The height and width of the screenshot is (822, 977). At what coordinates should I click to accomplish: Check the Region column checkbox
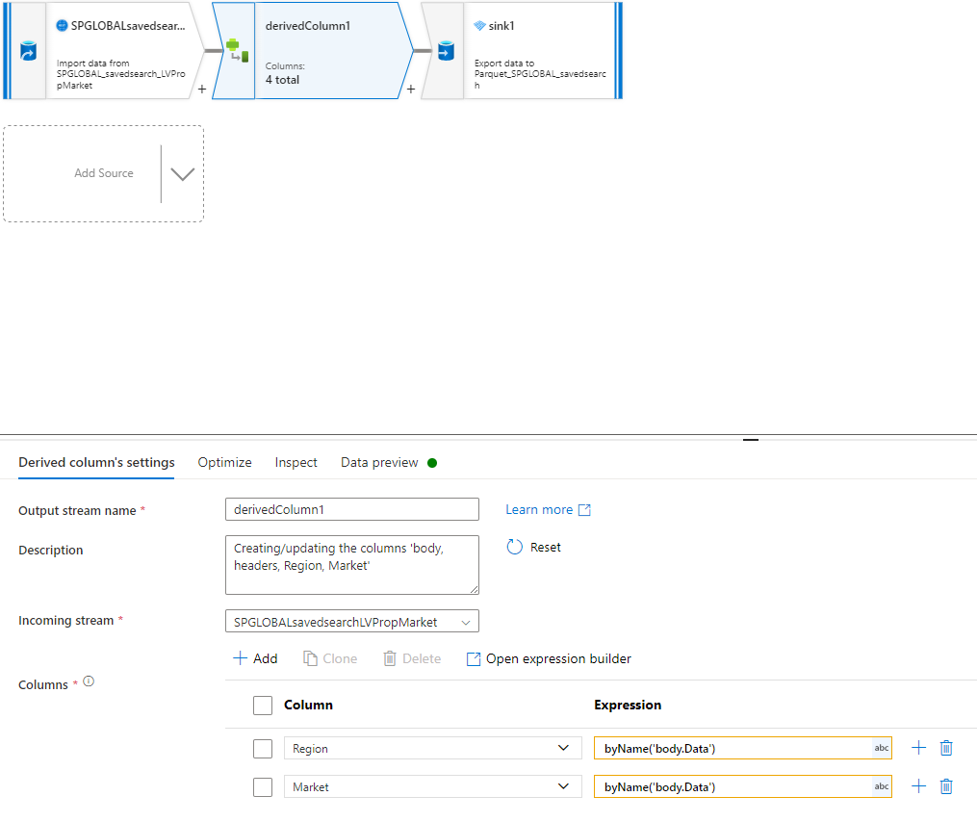pos(263,749)
